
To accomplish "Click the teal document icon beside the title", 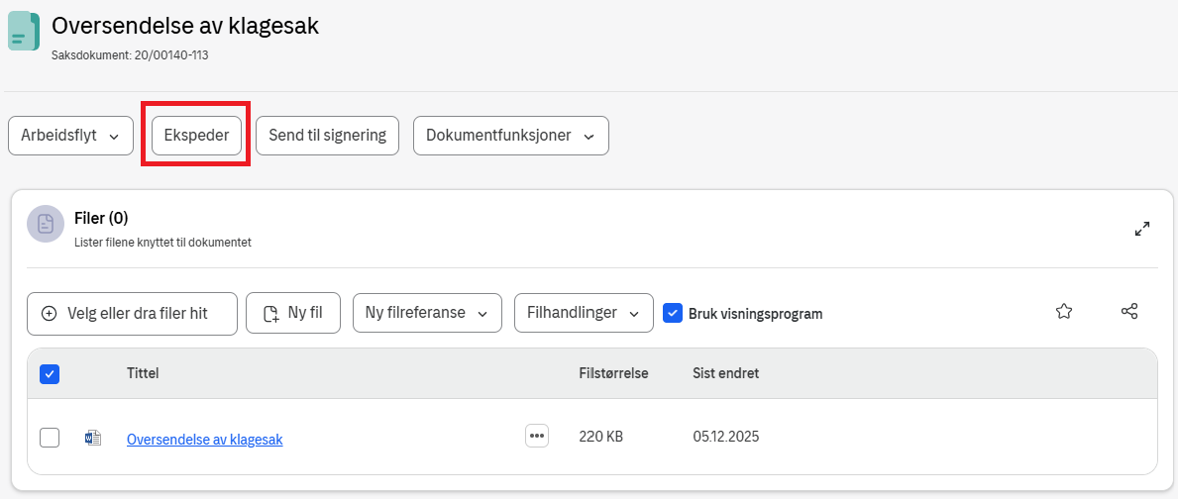I will coord(24,32).
